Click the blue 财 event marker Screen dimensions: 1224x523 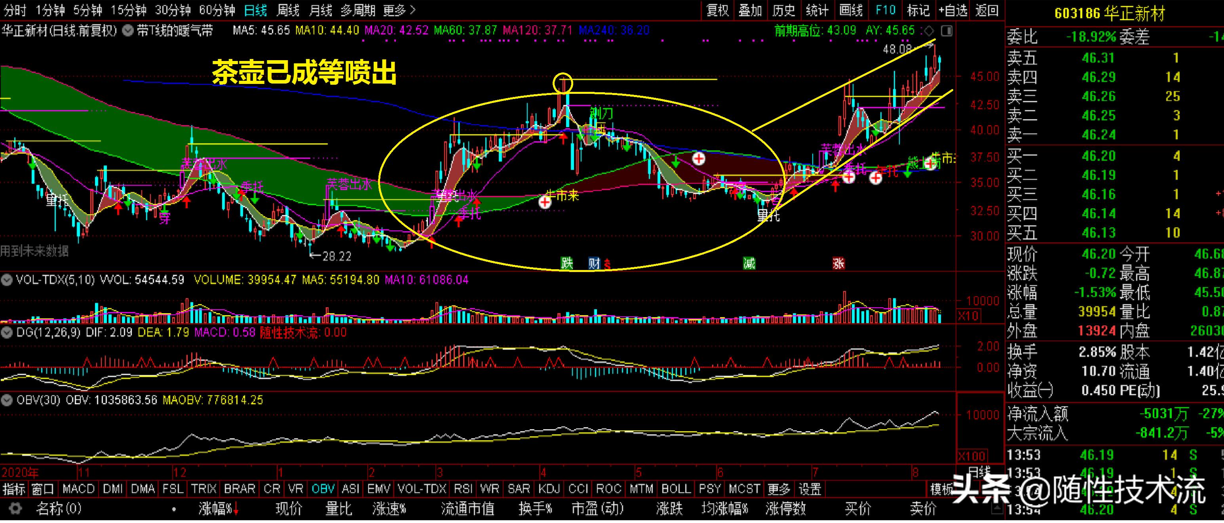point(594,262)
